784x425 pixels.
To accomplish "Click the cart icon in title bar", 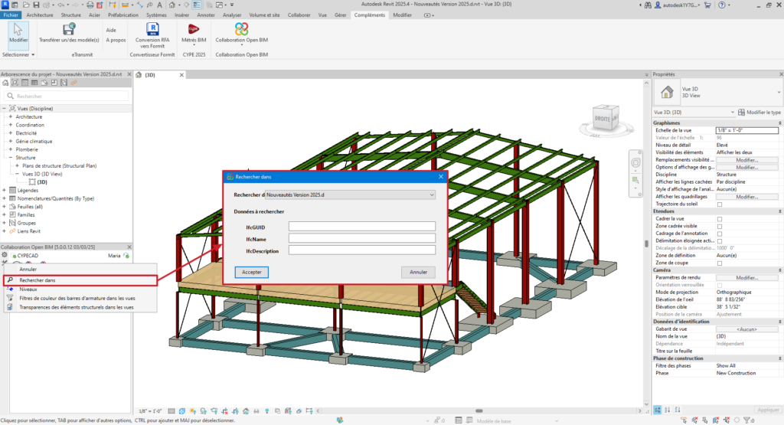I will click(x=707, y=5).
